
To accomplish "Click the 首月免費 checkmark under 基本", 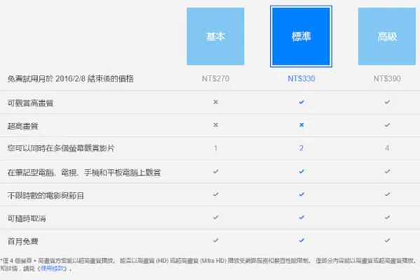I will [216, 240].
